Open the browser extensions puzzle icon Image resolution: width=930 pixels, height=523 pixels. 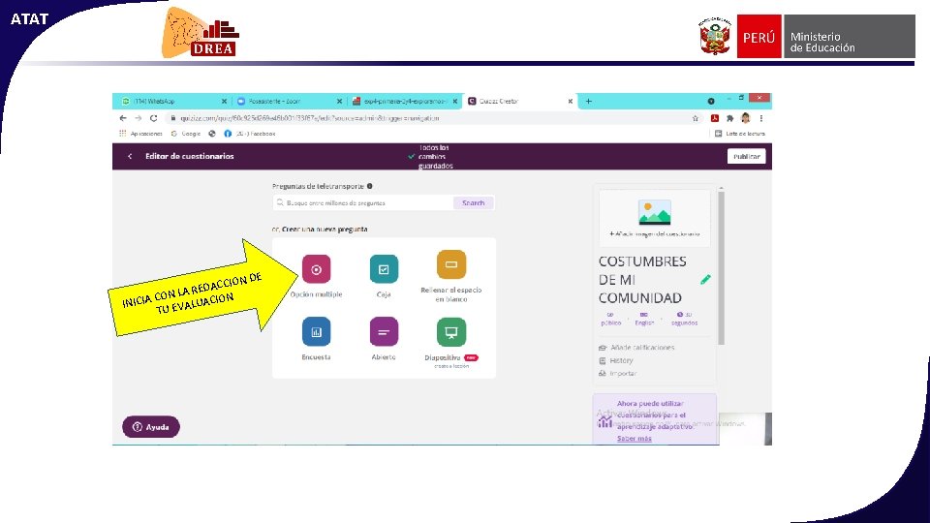tap(730, 118)
